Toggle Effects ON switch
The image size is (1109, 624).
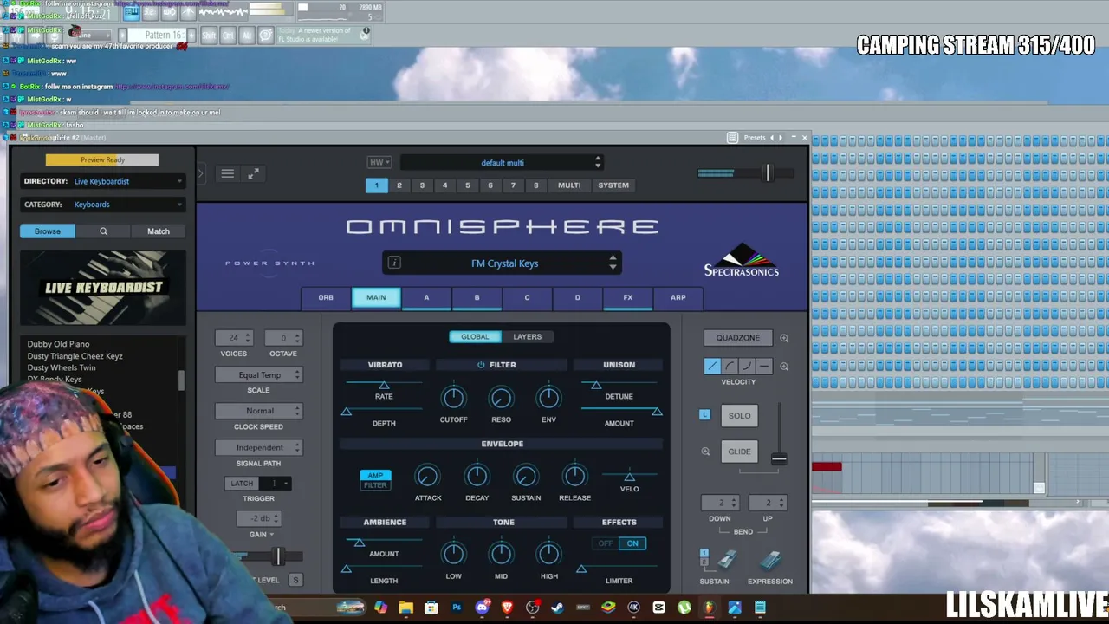click(x=632, y=543)
